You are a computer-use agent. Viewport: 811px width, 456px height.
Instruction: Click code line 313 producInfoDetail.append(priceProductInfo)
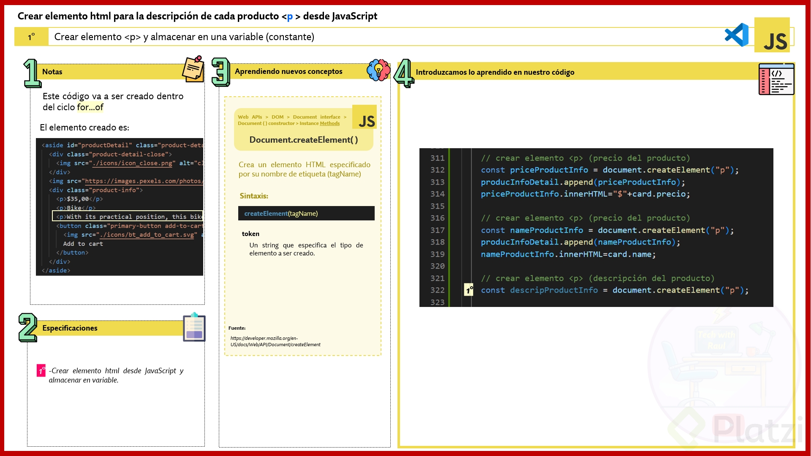(x=583, y=182)
